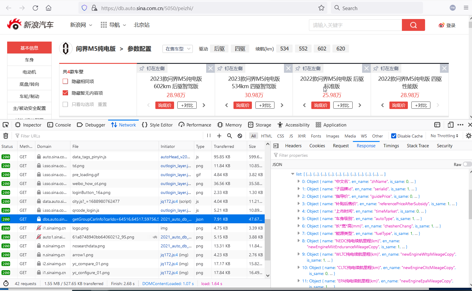The width and height of the screenshot is (472, 291).
Task: Remove the 2022款 四驱性能版 column
Action: click(x=444, y=69)
